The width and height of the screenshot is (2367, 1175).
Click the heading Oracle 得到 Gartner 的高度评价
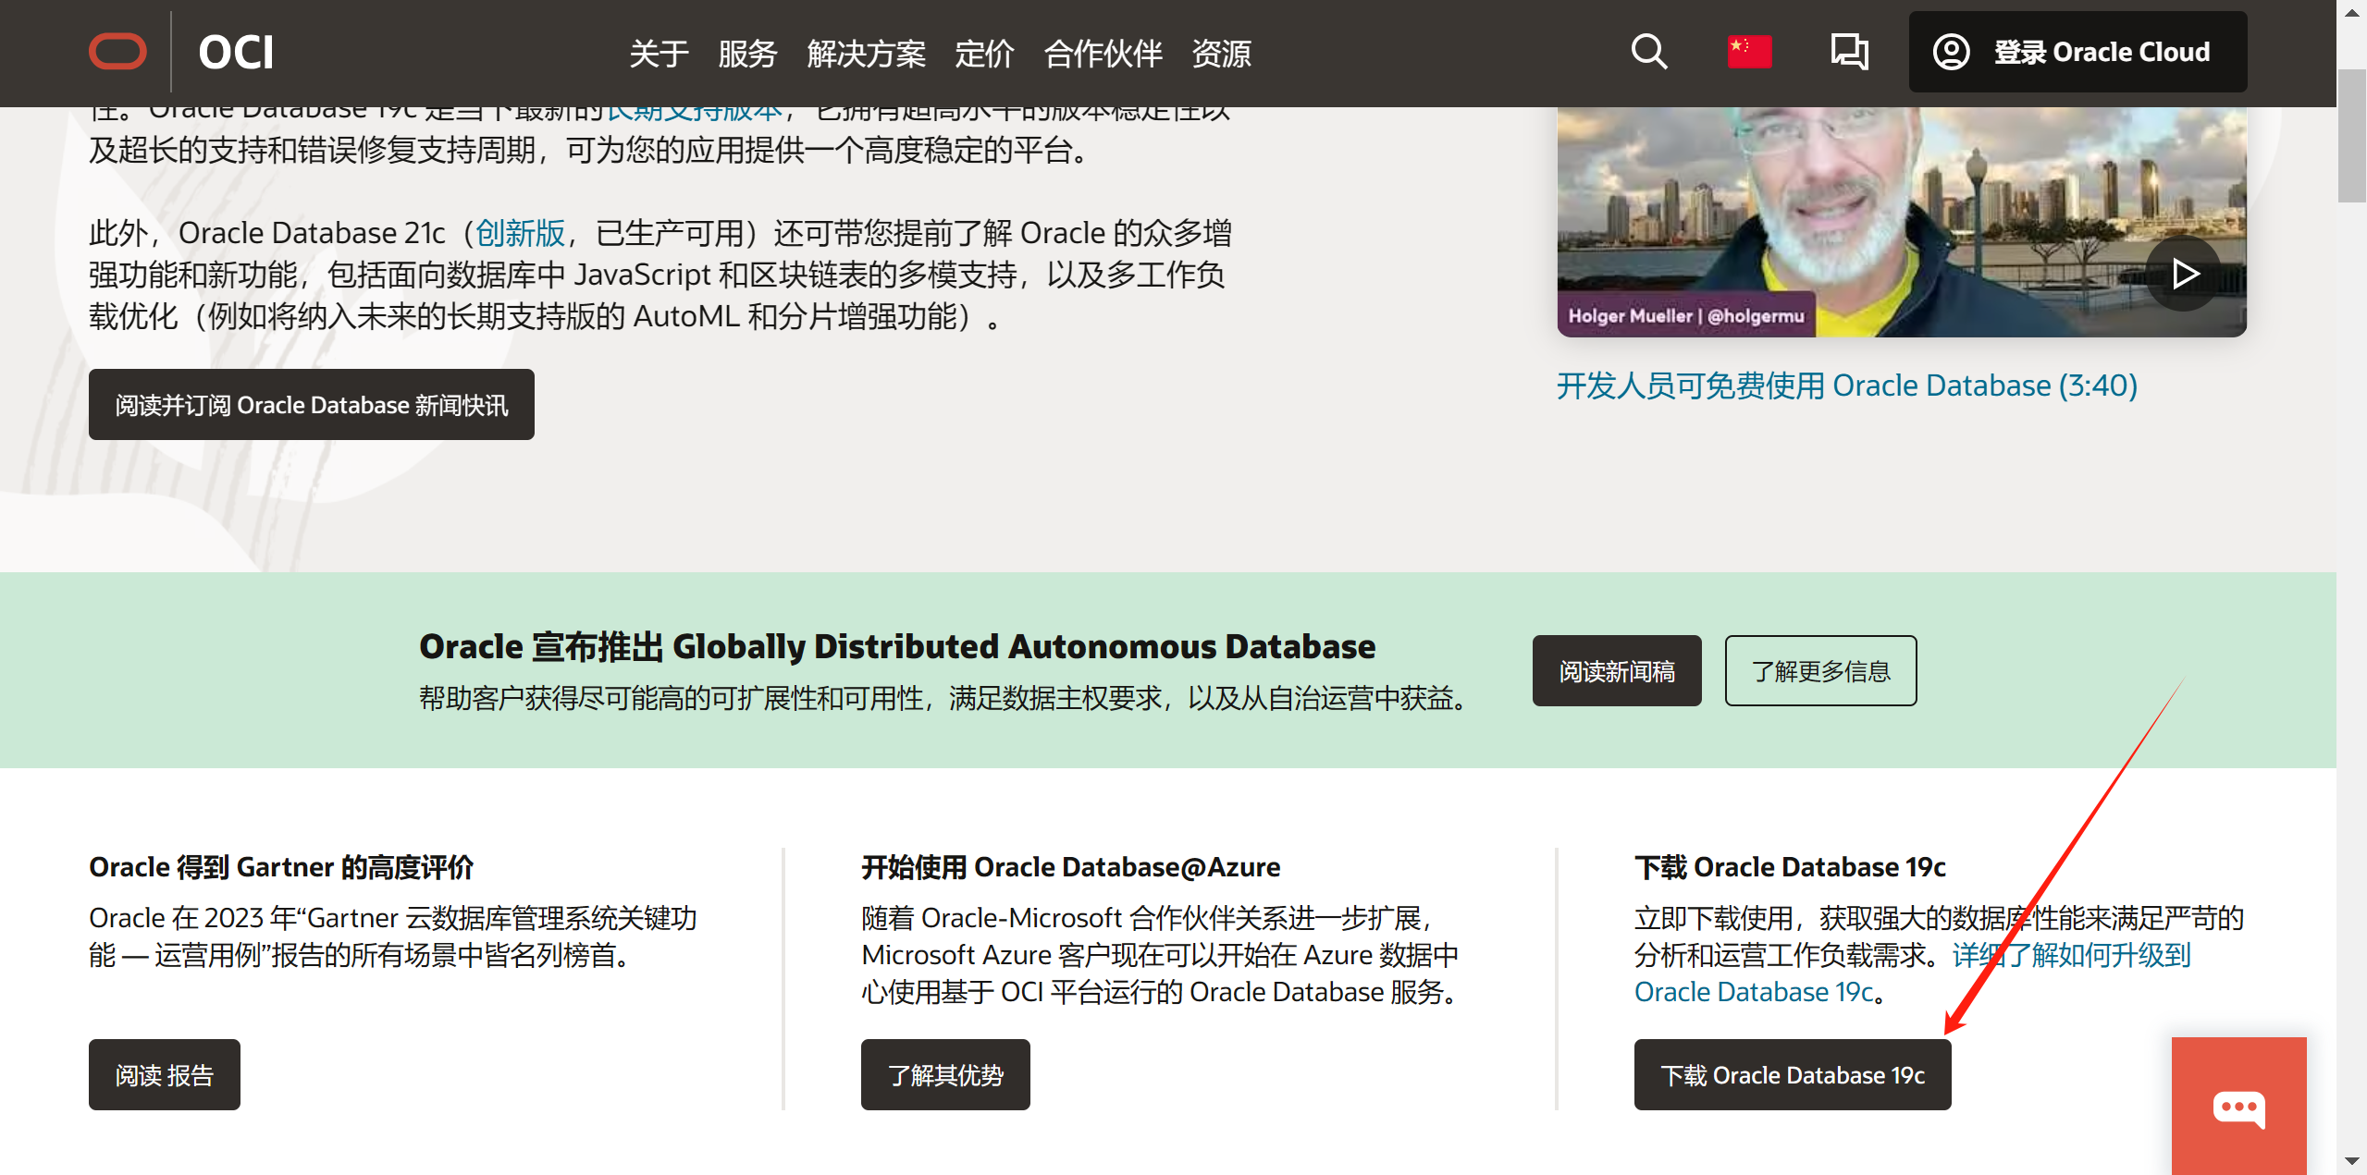pyautogui.click(x=281, y=867)
